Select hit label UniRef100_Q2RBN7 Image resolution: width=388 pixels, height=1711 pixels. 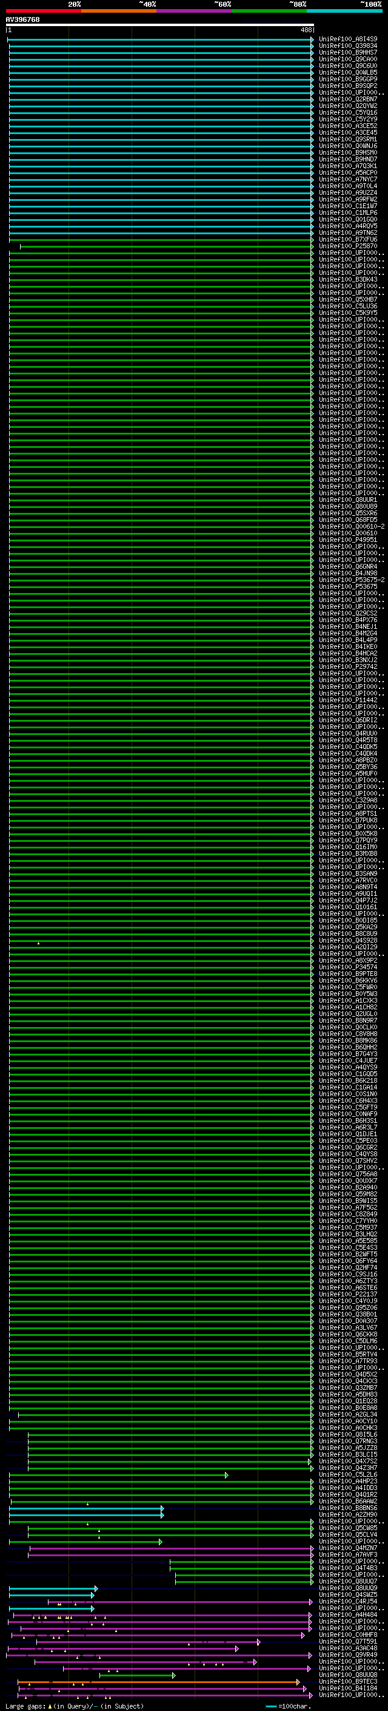(x=348, y=99)
